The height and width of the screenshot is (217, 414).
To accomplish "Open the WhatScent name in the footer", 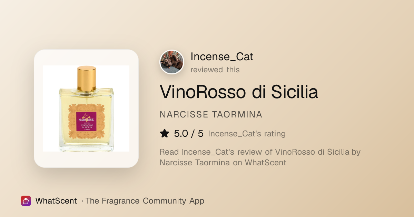I will coord(56,201).
